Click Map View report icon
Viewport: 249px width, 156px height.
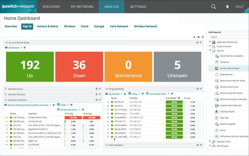point(217,118)
